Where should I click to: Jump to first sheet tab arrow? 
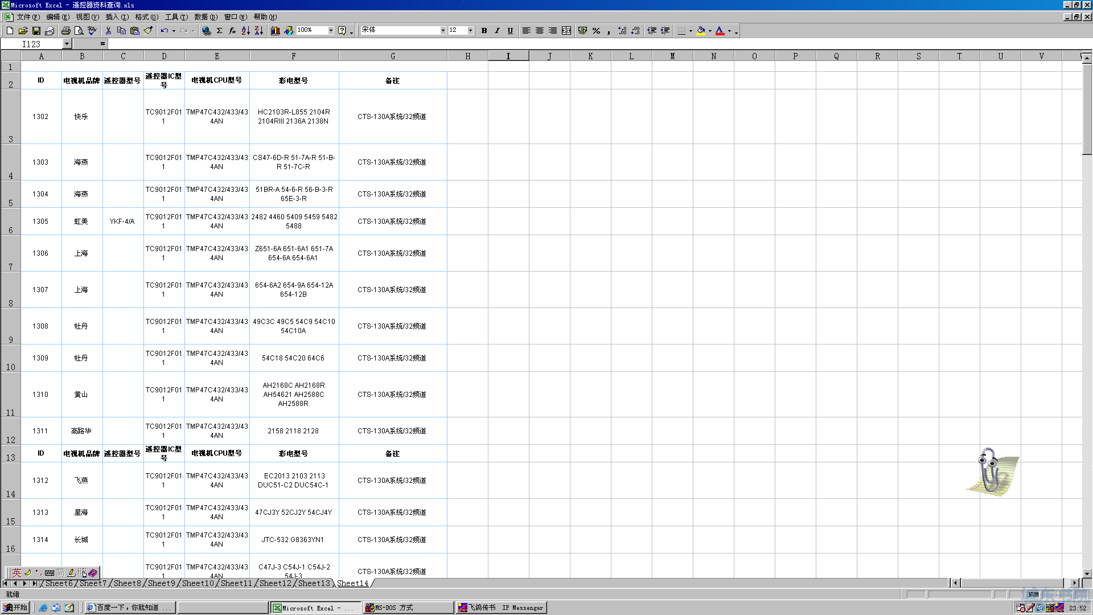(6, 583)
